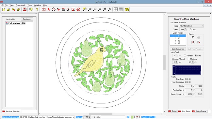
Task: Click the yellow-highlighted zoom in magnifier
Action: 85,9
